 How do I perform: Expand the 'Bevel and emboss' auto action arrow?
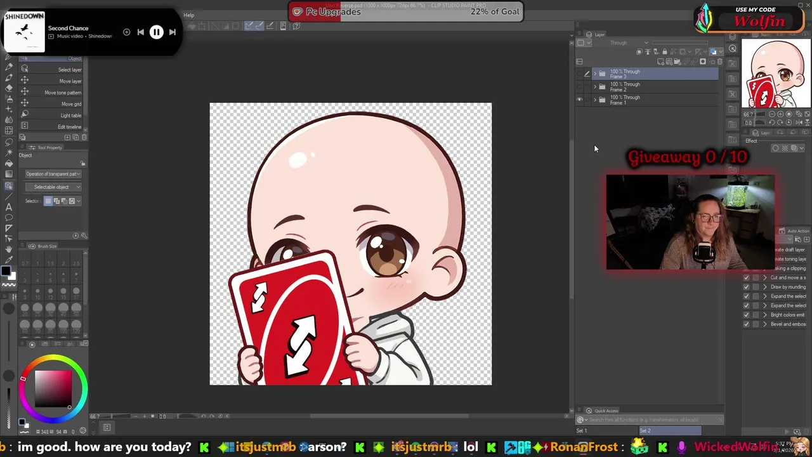pyautogui.click(x=764, y=324)
